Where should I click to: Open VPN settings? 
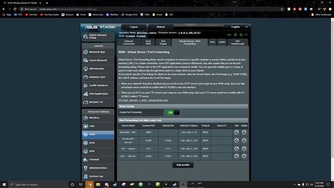click(x=98, y=151)
